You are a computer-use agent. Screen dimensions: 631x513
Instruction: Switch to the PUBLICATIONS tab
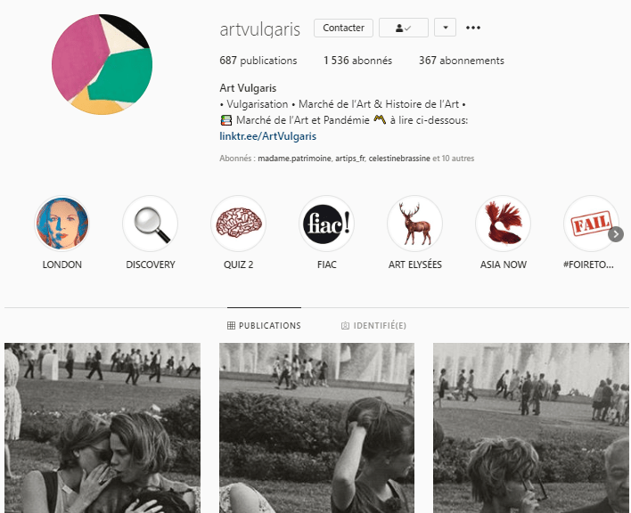(264, 326)
